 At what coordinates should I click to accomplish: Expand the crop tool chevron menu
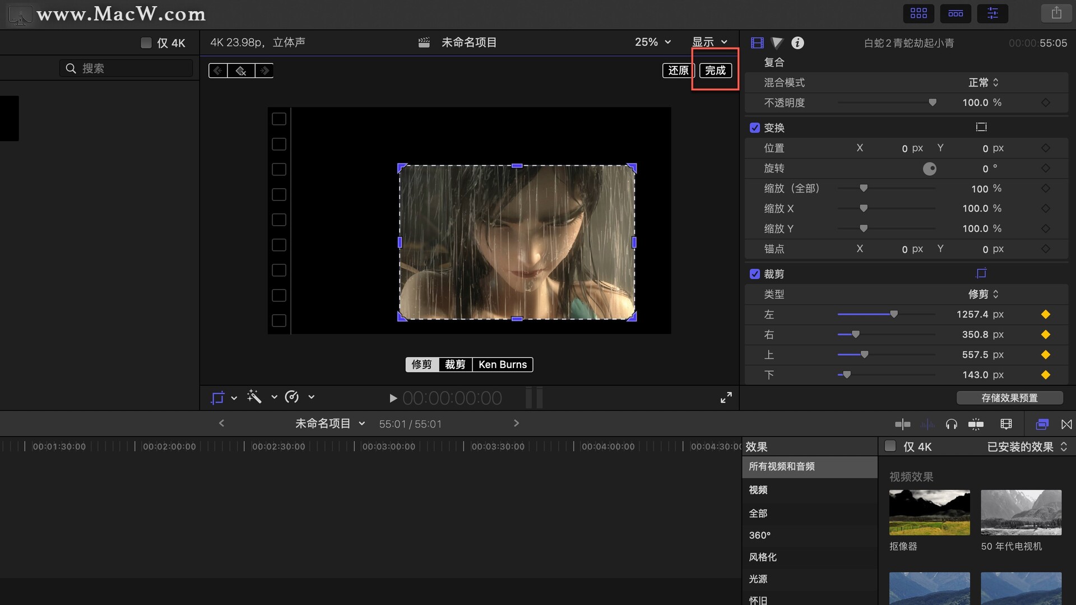tap(234, 398)
